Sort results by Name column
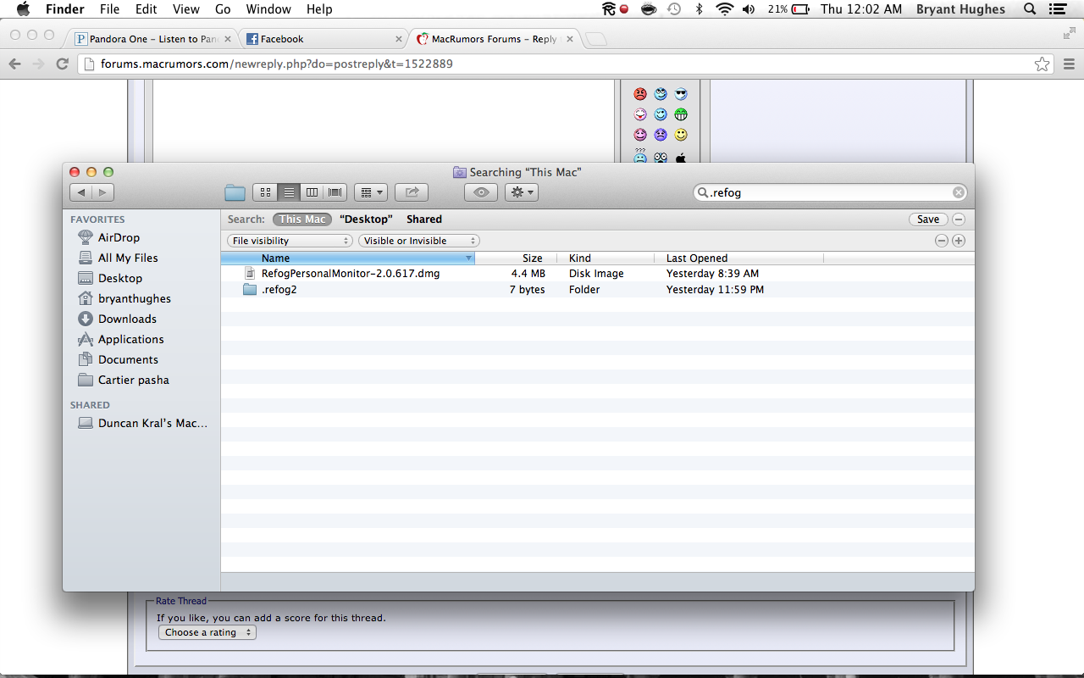Screen dimensions: 1084x678 348,258
